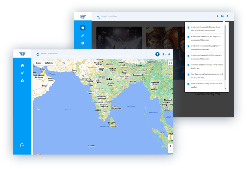Click the user profile icon in the map window header
The height and width of the screenshot is (169, 247).
coord(169,54)
